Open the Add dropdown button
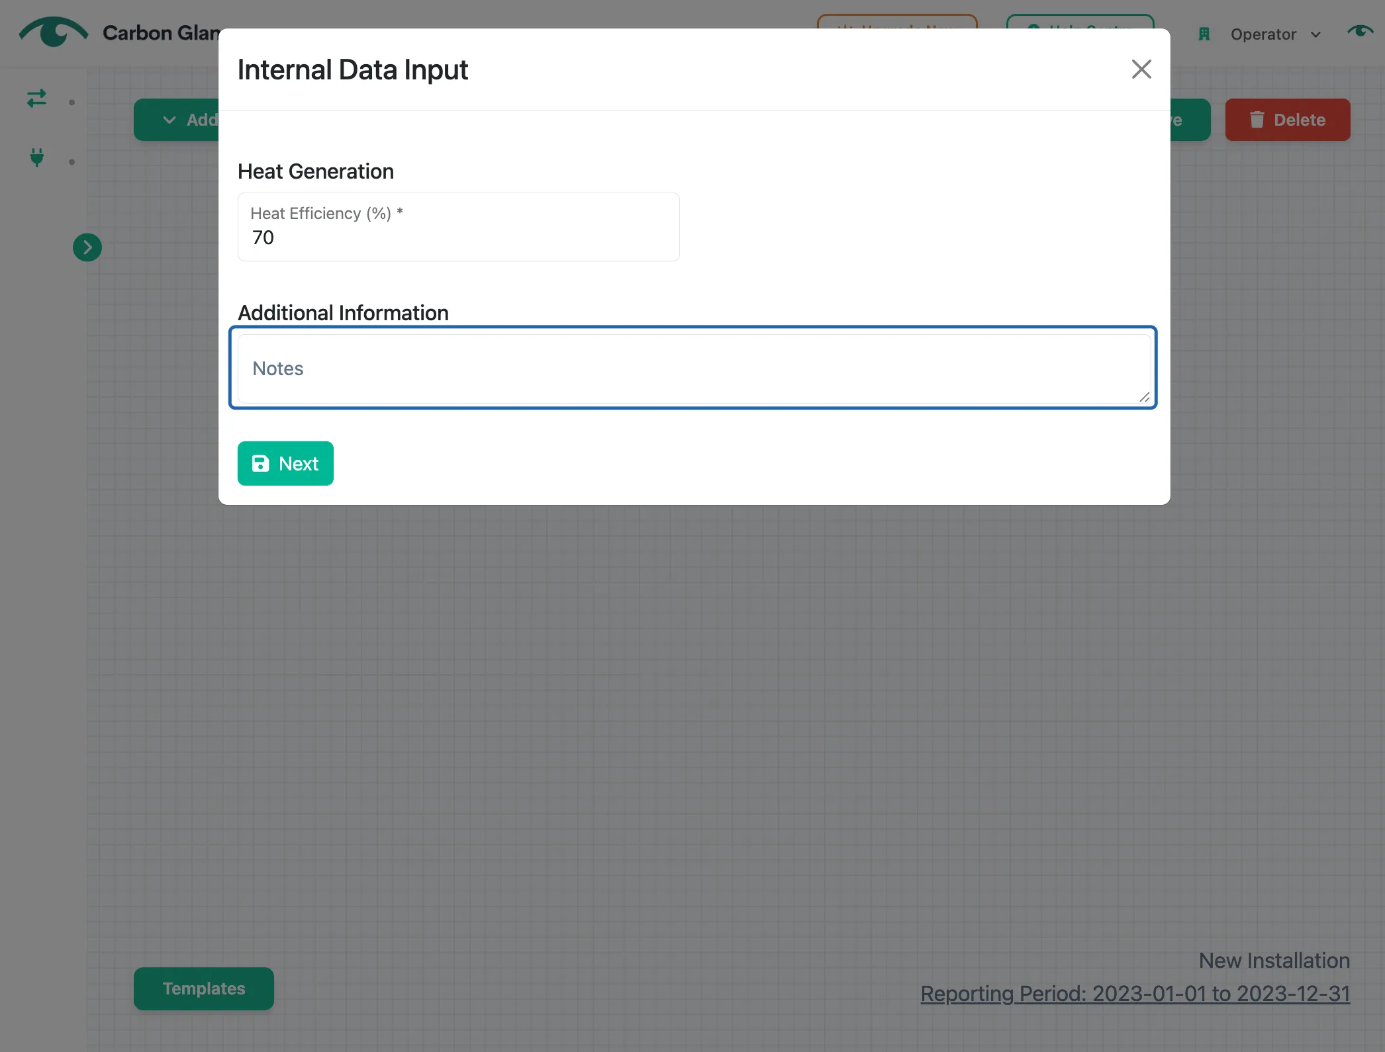This screenshot has width=1385, height=1052. click(176, 120)
